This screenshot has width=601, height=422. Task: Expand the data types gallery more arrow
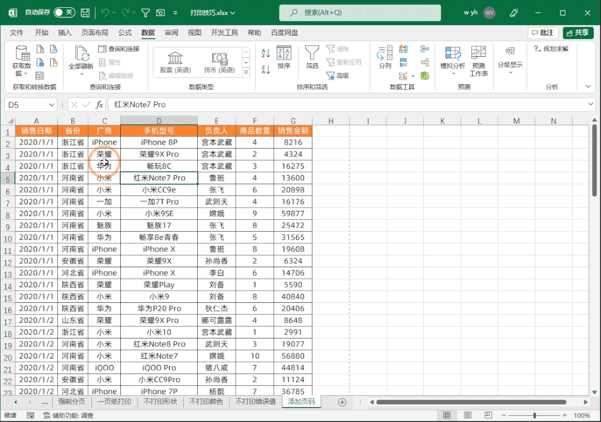[x=246, y=72]
